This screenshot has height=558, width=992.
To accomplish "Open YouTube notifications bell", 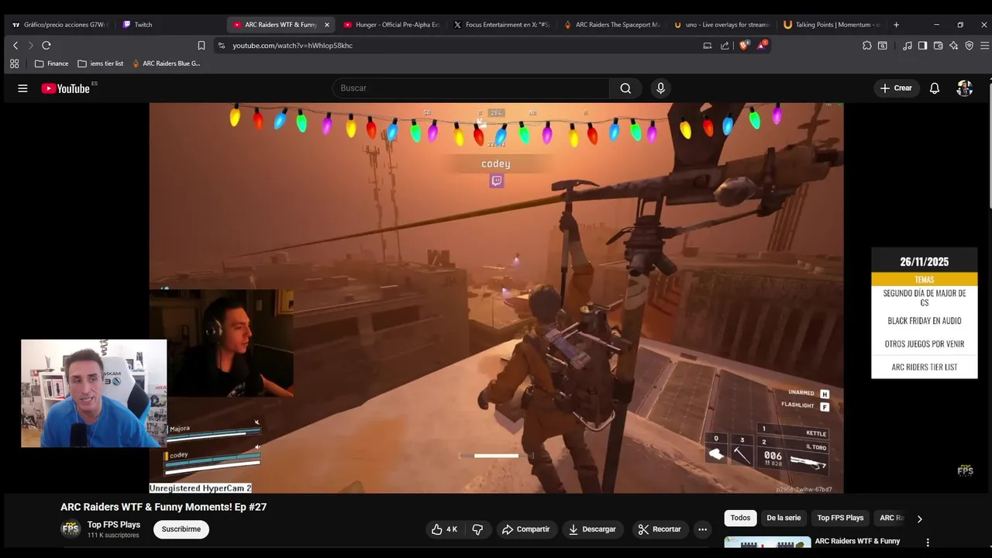I will tap(935, 88).
